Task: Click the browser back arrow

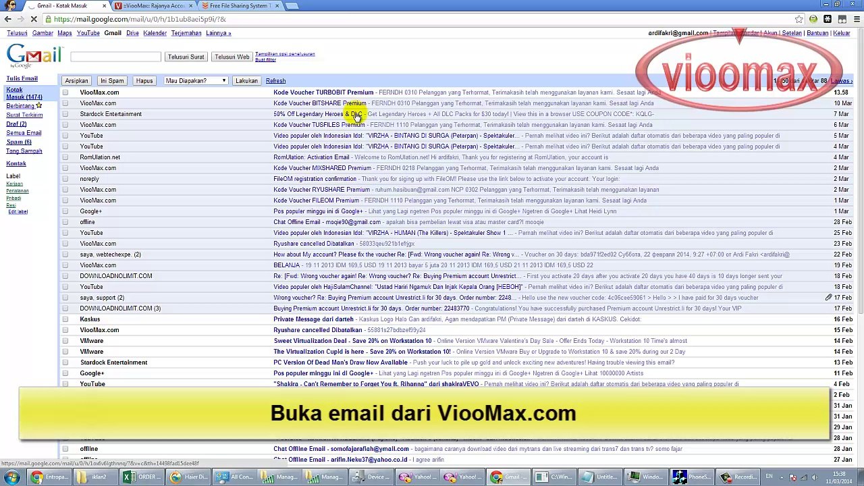Action: coord(8,19)
